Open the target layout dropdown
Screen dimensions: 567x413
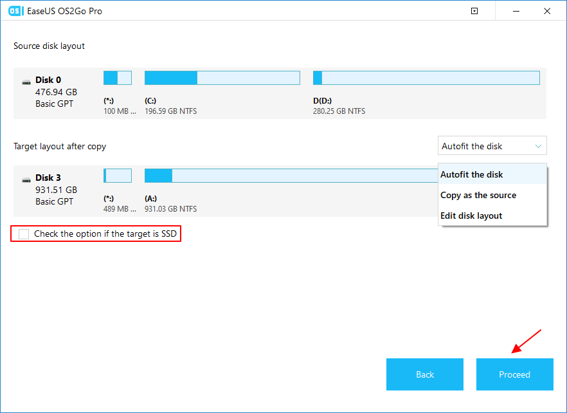[x=492, y=145]
